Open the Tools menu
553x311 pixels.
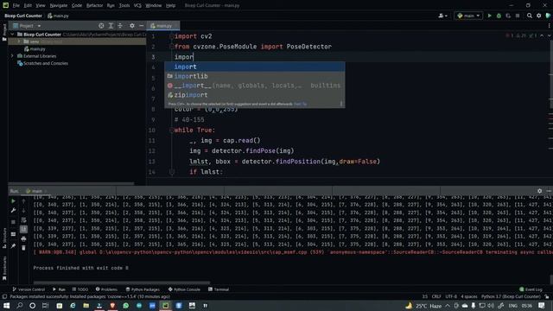coord(124,6)
